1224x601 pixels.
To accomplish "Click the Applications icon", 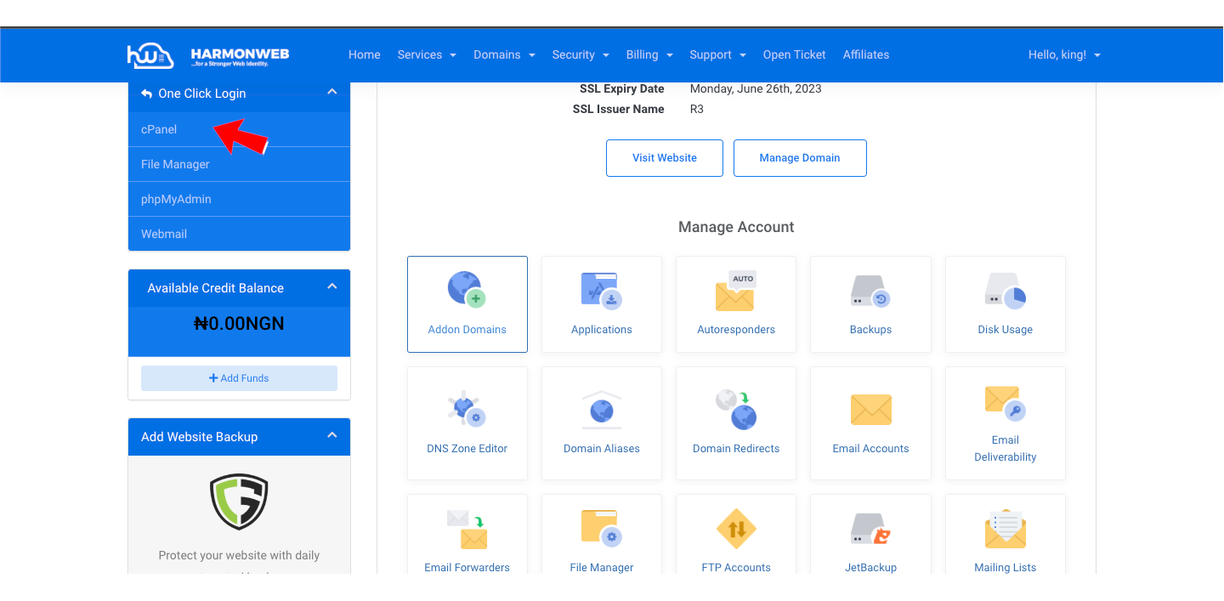I will (x=601, y=290).
